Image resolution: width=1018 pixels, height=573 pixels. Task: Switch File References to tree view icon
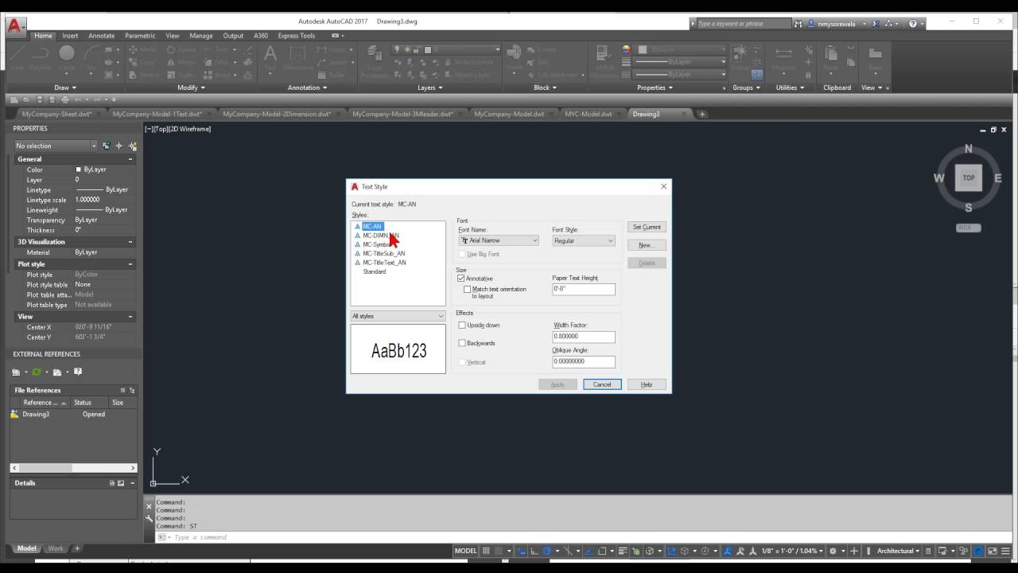[x=132, y=390]
